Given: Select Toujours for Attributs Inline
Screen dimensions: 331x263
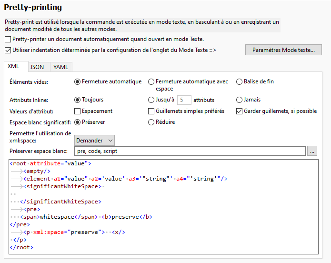Looking at the screenshot, I should pos(78,100).
